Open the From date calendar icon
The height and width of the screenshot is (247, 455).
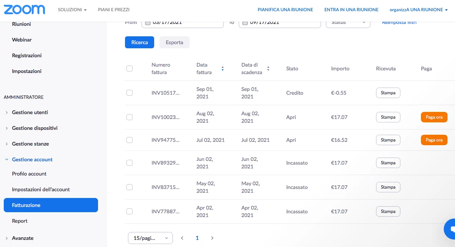point(148,23)
